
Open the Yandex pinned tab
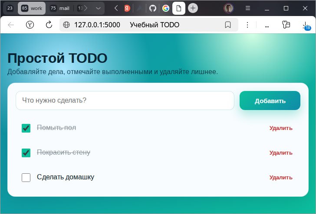(127, 8)
